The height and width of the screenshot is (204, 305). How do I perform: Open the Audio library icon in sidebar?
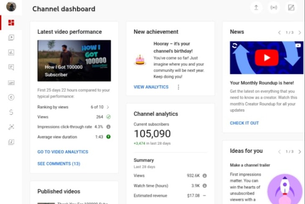(11, 142)
